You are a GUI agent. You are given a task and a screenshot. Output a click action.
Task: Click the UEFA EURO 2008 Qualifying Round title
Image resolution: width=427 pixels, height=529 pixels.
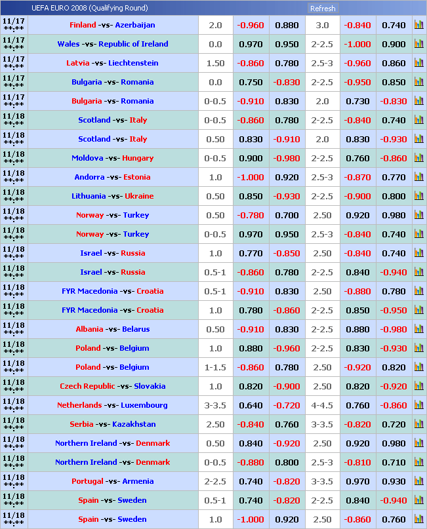(89, 9)
